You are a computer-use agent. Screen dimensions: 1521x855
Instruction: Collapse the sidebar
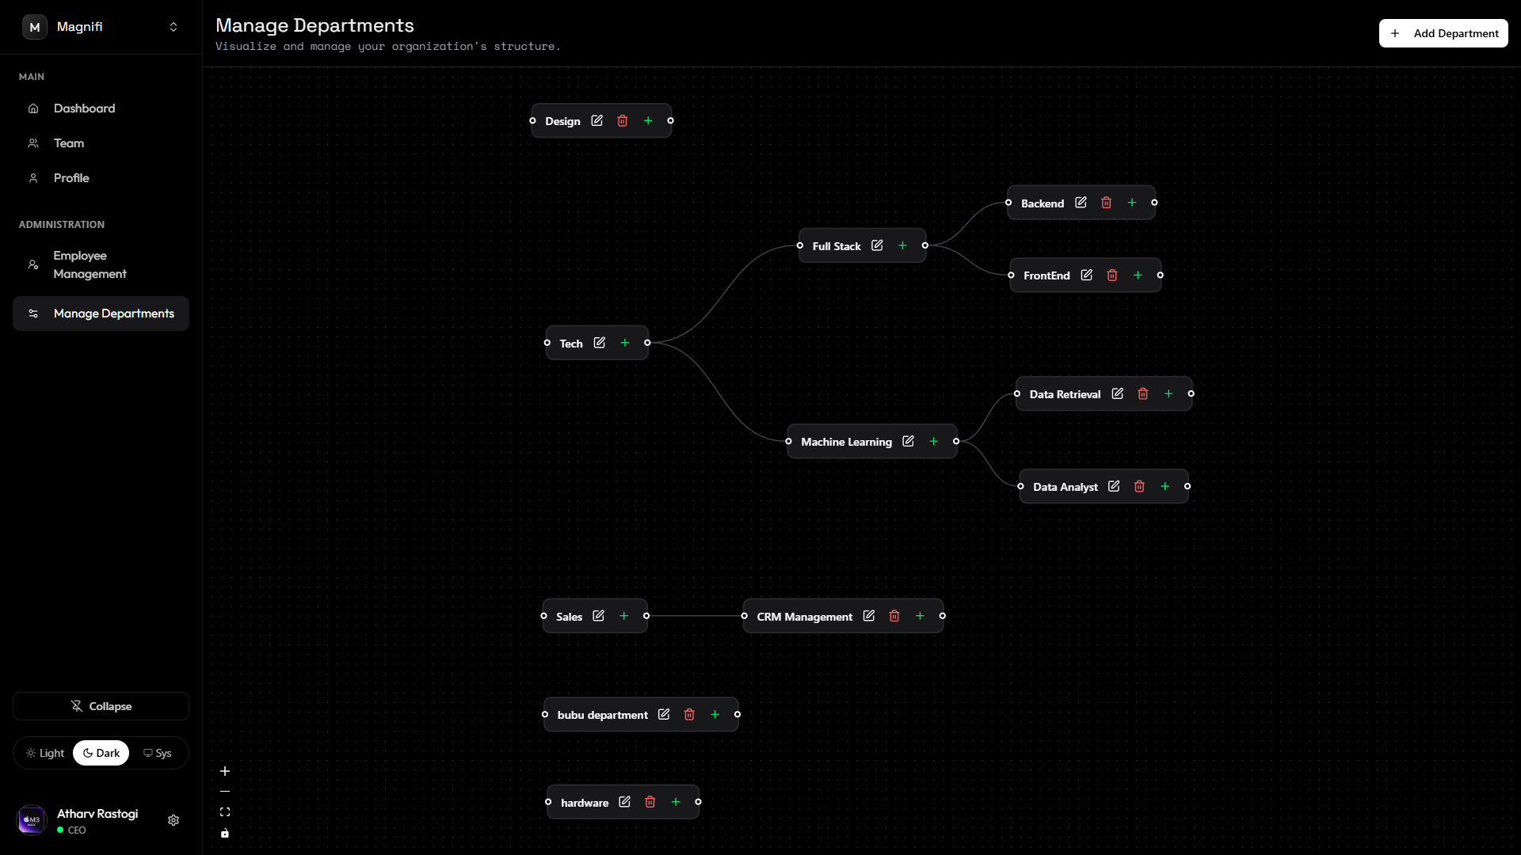[x=101, y=706]
